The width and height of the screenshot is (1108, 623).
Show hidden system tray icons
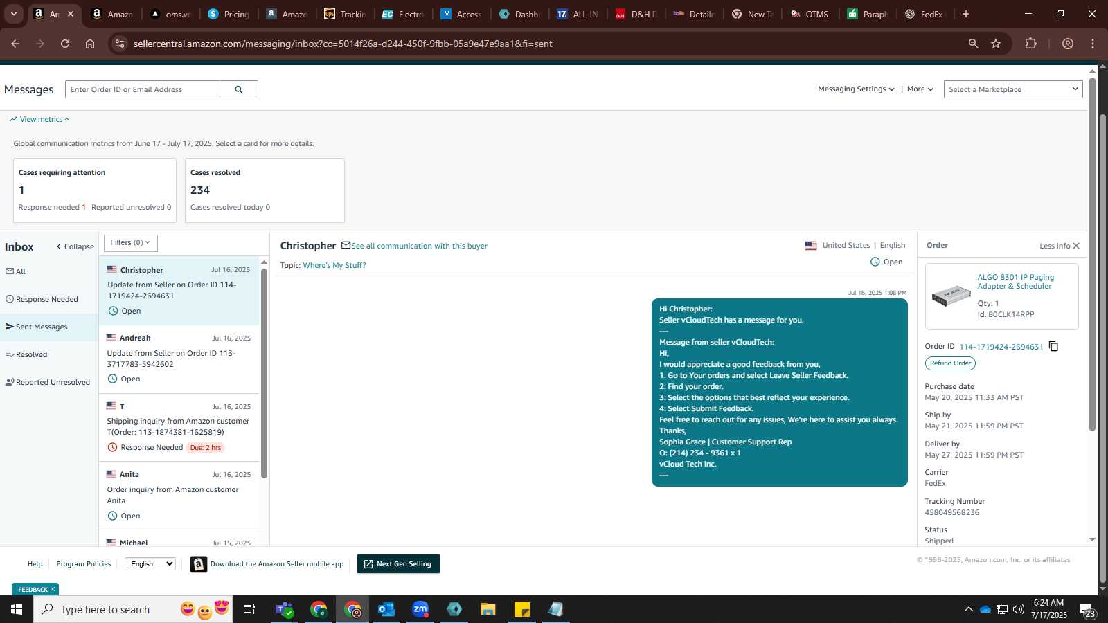pyautogui.click(x=968, y=609)
